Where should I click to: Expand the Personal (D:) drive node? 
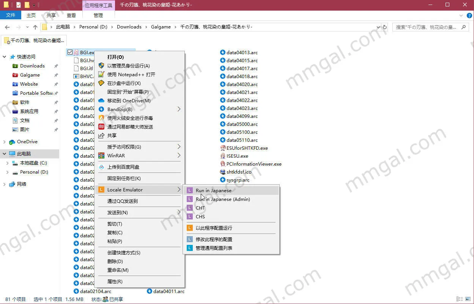coord(8,172)
